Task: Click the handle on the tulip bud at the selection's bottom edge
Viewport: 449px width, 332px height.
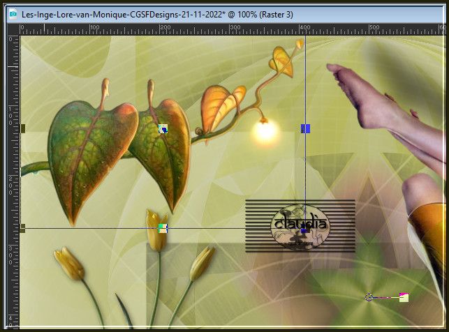Action: click(163, 228)
